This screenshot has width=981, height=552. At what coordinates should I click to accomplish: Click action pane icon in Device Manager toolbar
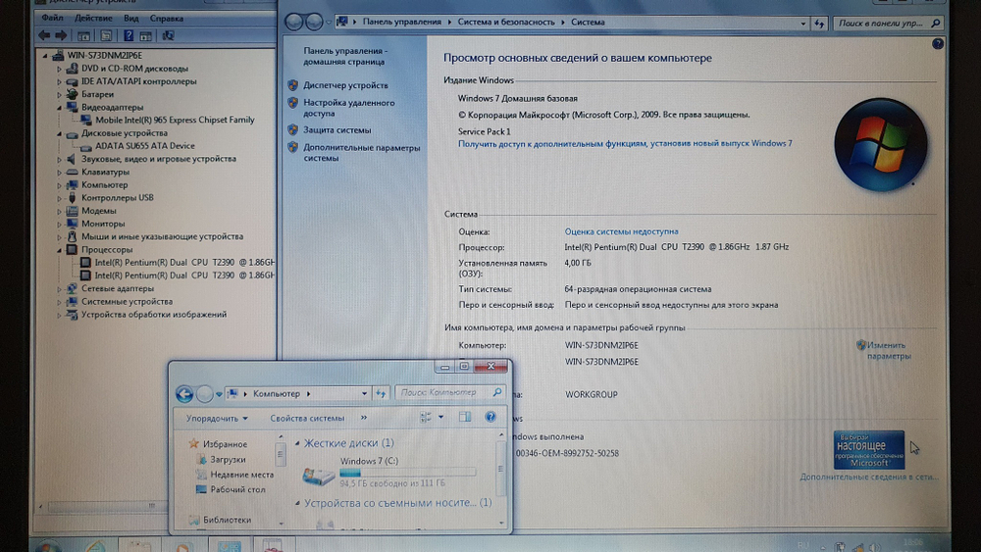146,35
